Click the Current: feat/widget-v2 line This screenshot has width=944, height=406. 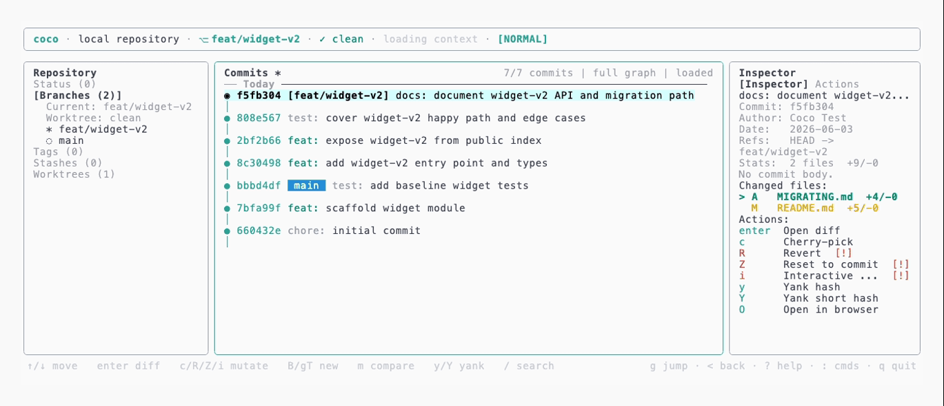(x=119, y=107)
